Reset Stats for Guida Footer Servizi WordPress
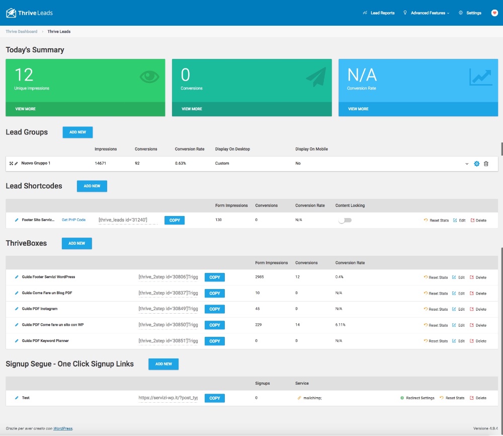Image resolution: width=503 pixels, height=436 pixels. [x=436, y=277]
